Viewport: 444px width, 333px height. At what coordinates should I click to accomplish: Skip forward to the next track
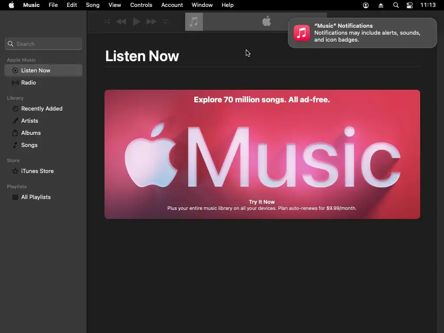click(x=151, y=22)
